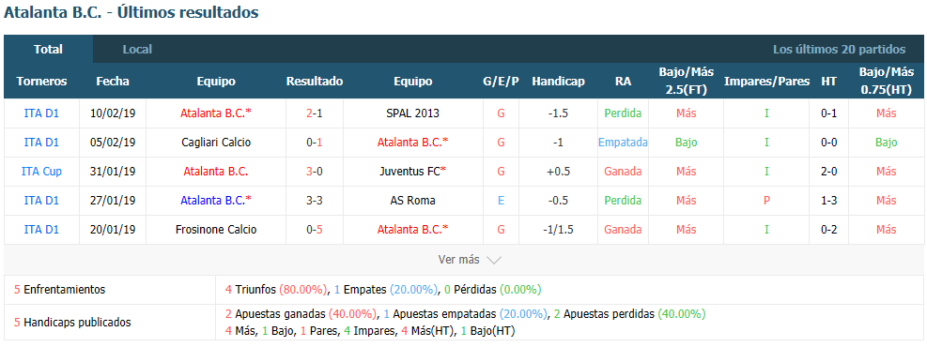Open ITA D1 link dated 10/02/19
The image size is (927, 347).
[41, 113]
